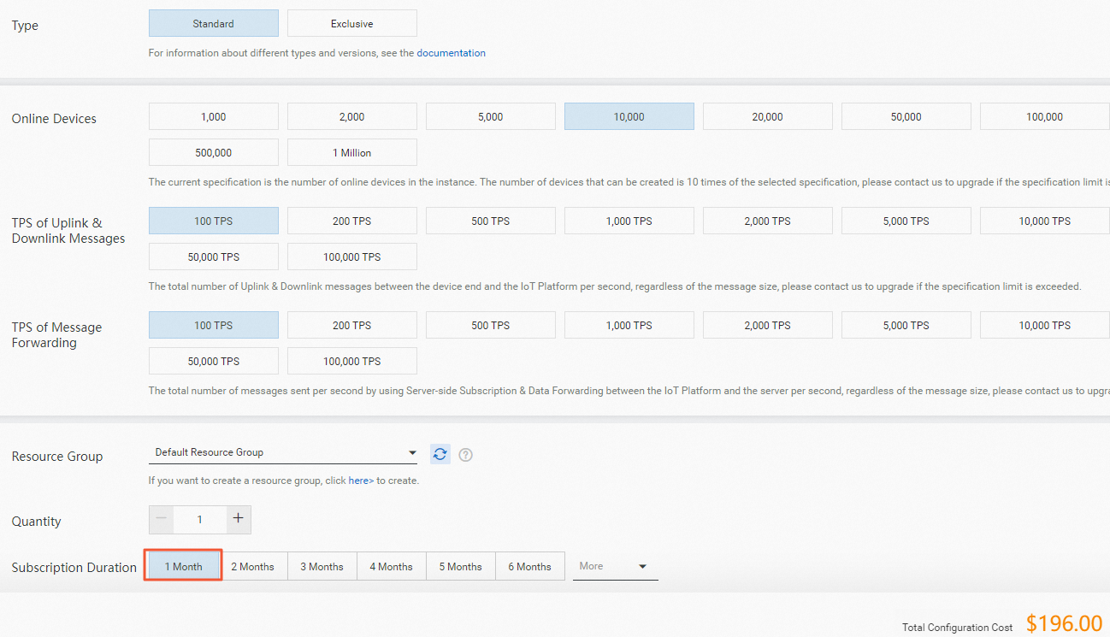Choose 20,000 online devices
The width and height of the screenshot is (1110, 637).
[767, 115]
